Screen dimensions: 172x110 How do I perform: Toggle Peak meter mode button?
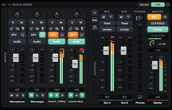95,20
